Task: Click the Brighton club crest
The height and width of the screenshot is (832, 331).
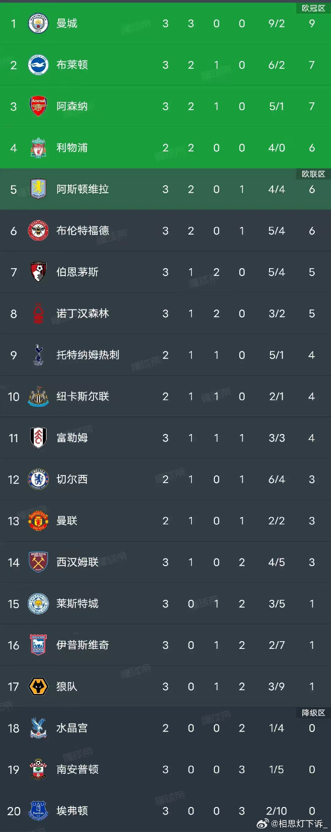Action: (38, 65)
